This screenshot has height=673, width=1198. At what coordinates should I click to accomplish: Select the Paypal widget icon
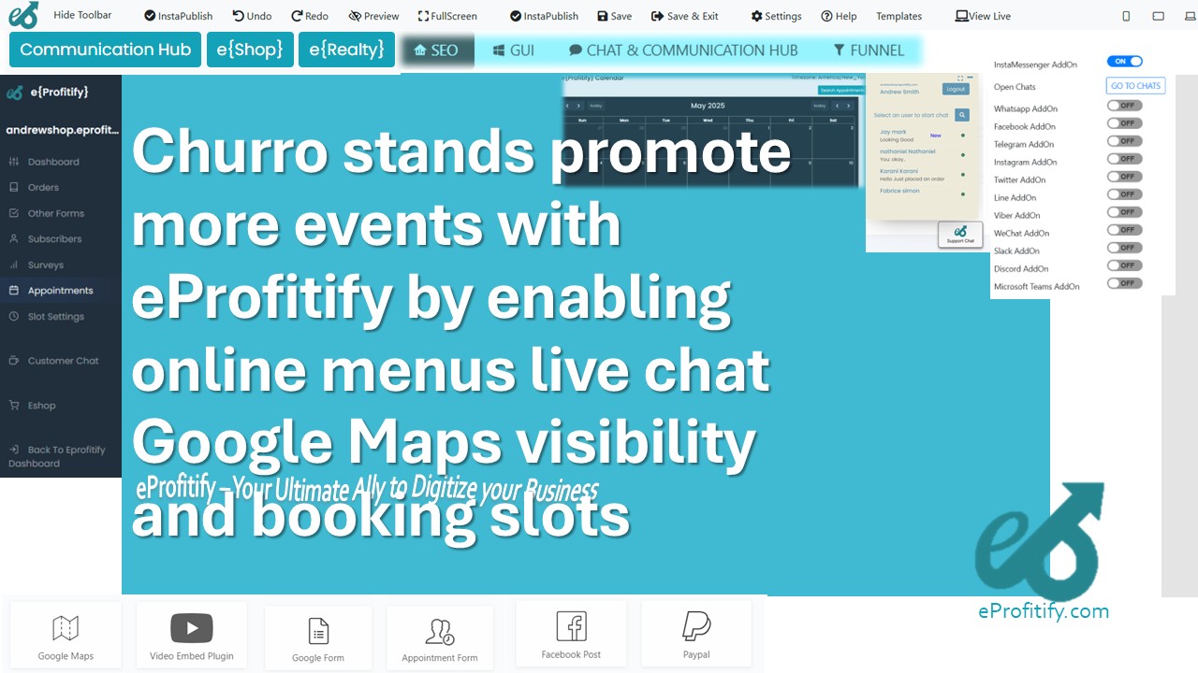coord(696,632)
